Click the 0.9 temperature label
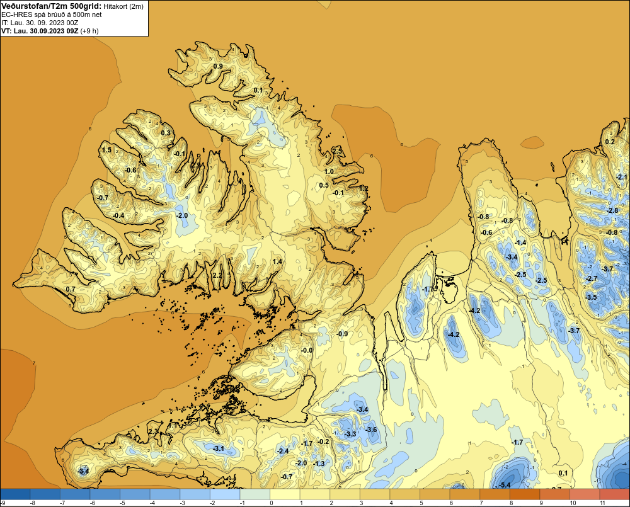The image size is (630, 507). (x=218, y=66)
